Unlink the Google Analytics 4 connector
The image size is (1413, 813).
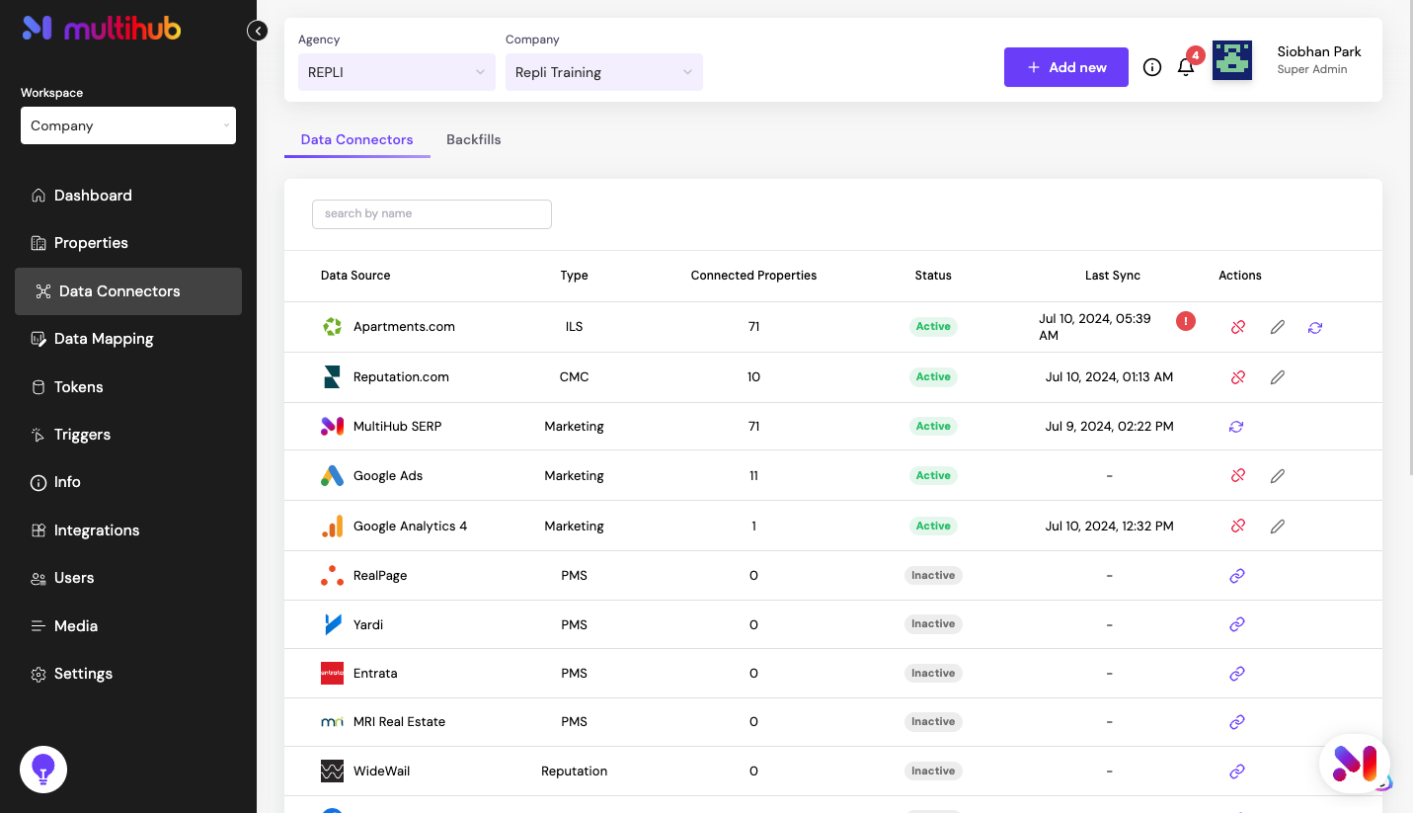click(x=1238, y=527)
